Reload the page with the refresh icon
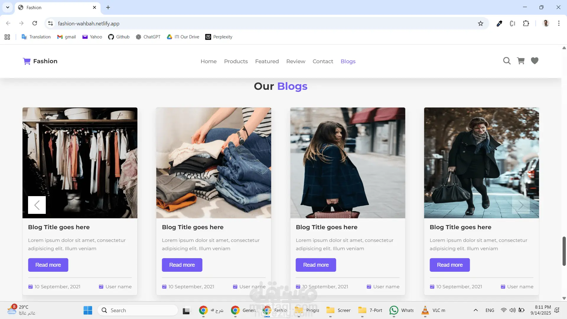This screenshot has width=567, height=319. click(35, 23)
